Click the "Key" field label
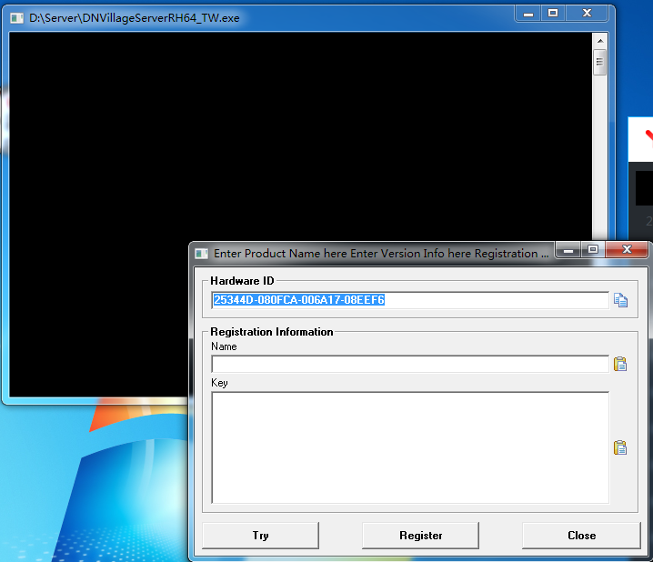Viewport: 653px width, 562px height. click(x=219, y=383)
